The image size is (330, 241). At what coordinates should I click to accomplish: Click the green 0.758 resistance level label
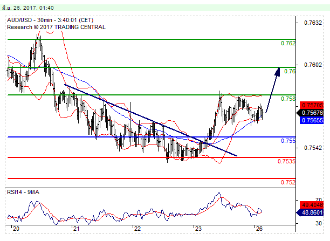coord(288,99)
